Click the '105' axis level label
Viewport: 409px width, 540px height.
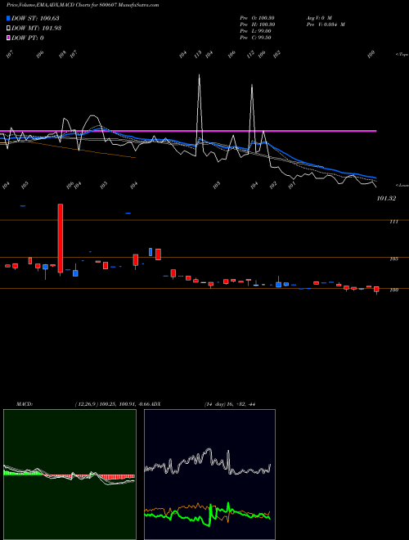(x=393, y=259)
